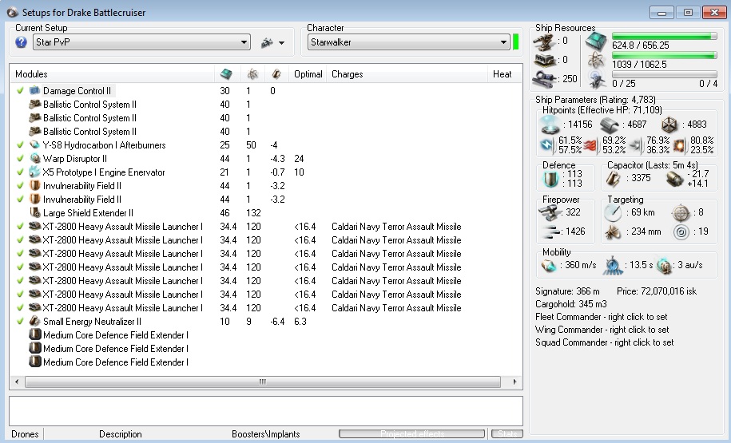731x443 pixels.
Task: Select the Large Shield Extender II row
Action: click(266, 213)
